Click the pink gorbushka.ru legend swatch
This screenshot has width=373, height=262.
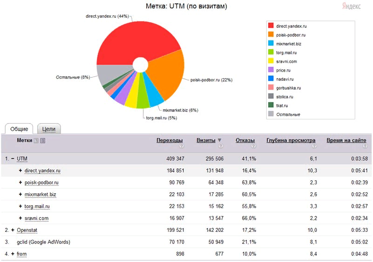click(271, 87)
